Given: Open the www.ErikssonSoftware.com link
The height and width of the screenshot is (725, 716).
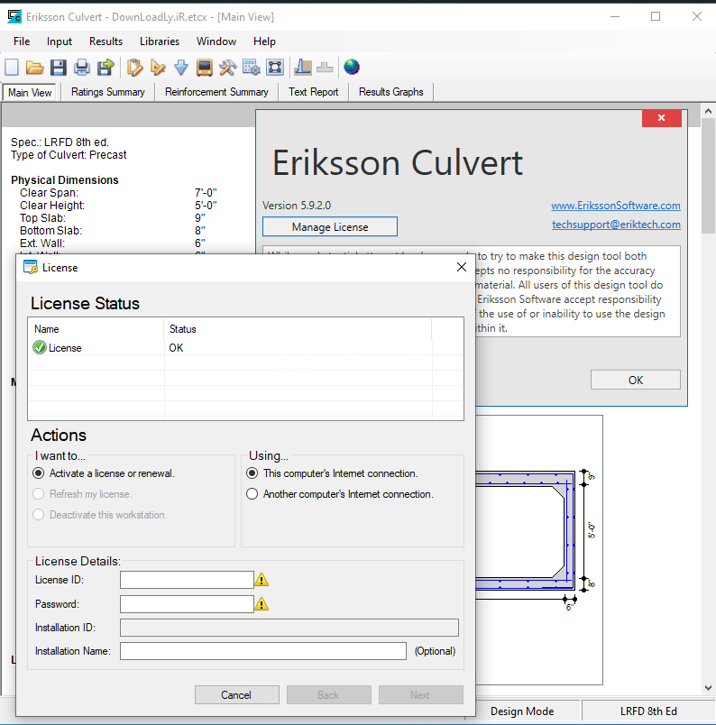Looking at the screenshot, I should click(x=616, y=206).
